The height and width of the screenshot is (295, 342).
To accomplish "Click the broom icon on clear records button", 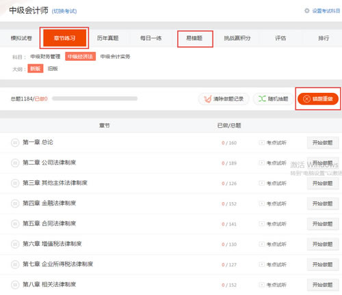I will 207,99.
